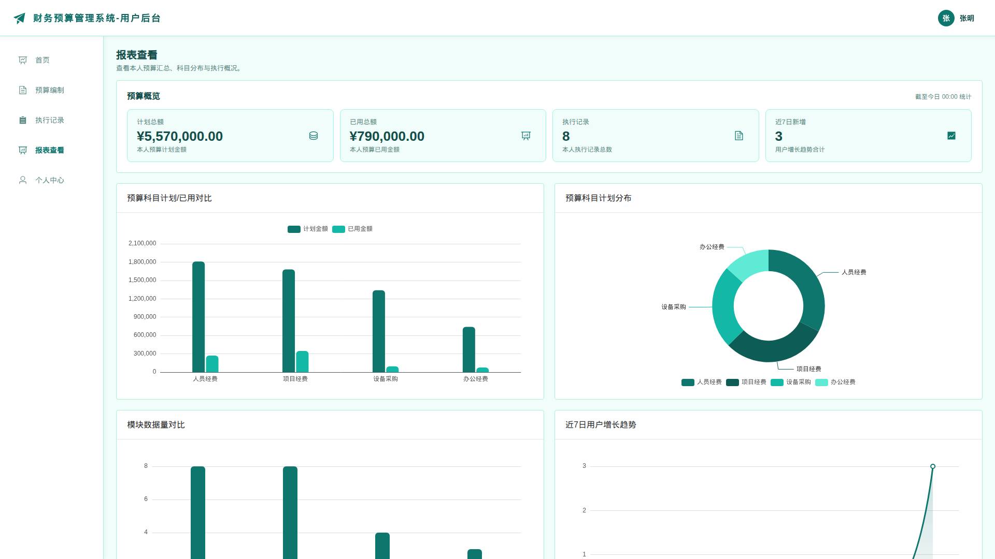Screen dimensions: 995x559
Task: Toggle 人员经费 in the donut chart legend
Action: coord(702,382)
